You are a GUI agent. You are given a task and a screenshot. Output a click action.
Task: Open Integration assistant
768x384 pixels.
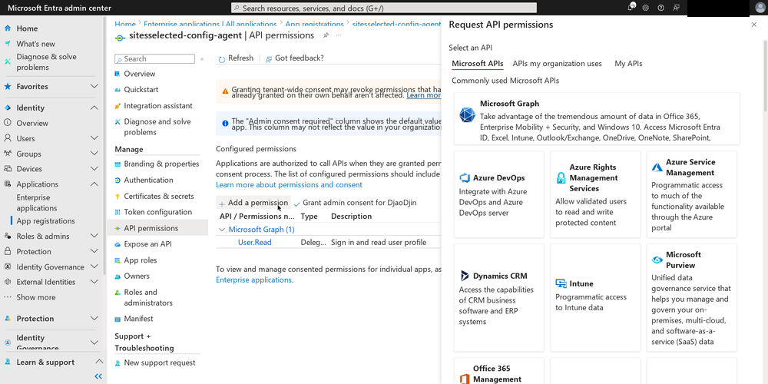157,106
